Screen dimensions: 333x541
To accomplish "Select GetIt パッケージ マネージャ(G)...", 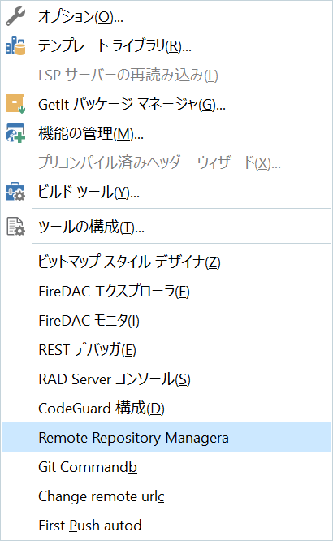I will pyautogui.click(x=166, y=104).
